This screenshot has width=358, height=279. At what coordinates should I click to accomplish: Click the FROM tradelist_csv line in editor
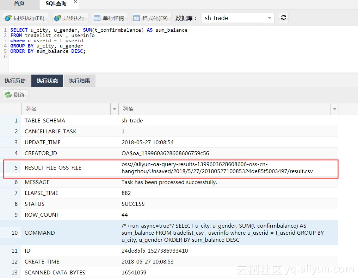click(52, 35)
